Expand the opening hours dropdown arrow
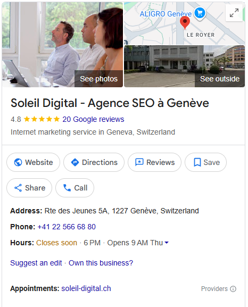Image resolution: width=248 pixels, height=307 pixels. (x=167, y=243)
